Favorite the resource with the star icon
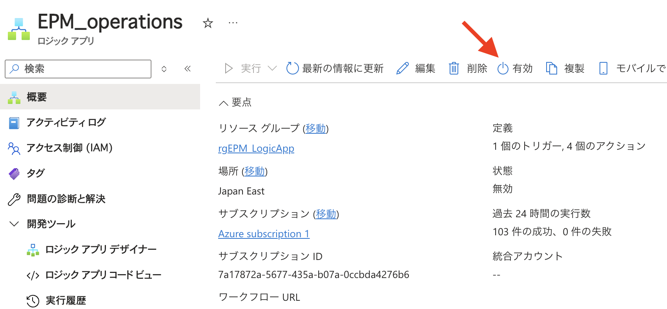The width and height of the screenshot is (667, 309). (208, 23)
